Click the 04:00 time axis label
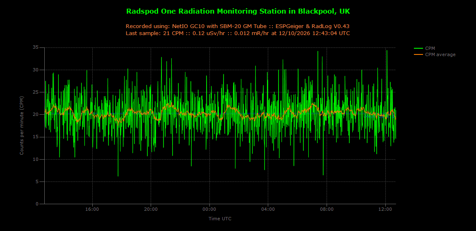 click(x=268, y=209)
